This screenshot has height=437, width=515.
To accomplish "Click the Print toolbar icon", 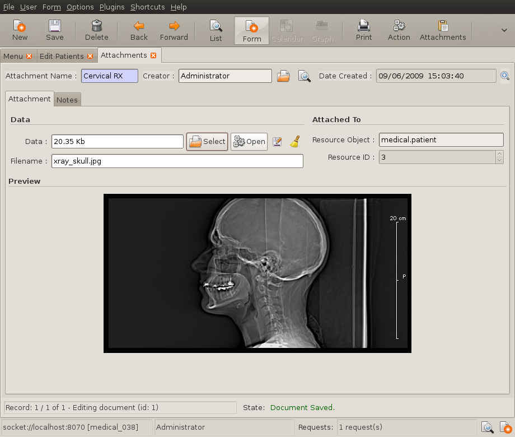I will click(364, 30).
